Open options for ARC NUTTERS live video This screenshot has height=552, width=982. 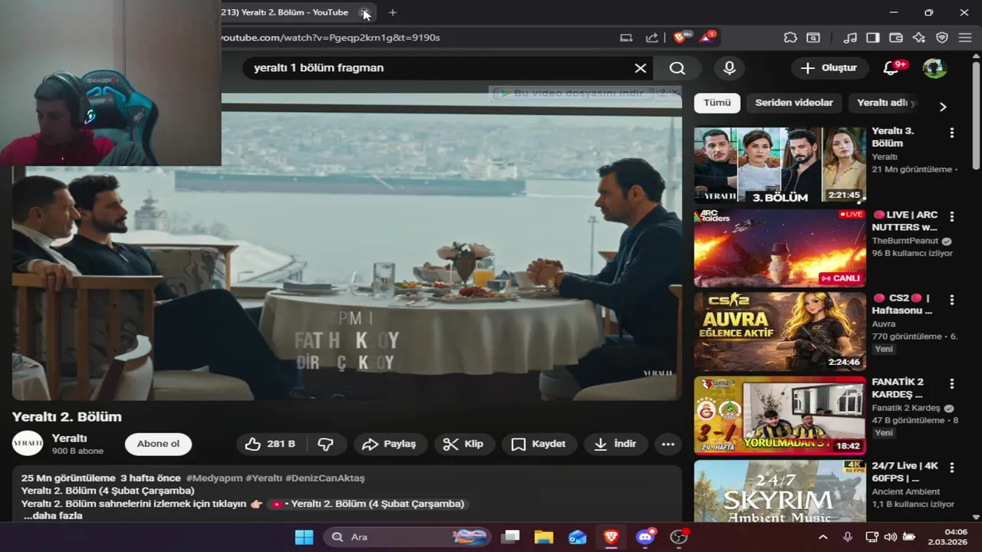click(x=951, y=216)
